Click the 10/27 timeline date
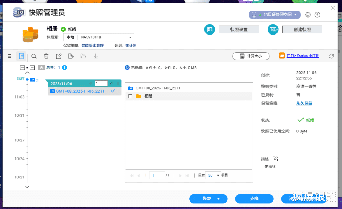Screen dimensions: 342x209 [x=19, y=140]
